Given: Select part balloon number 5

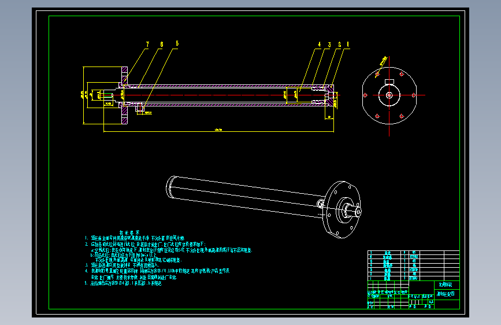Looking at the screenshot, I should (177, 43).
